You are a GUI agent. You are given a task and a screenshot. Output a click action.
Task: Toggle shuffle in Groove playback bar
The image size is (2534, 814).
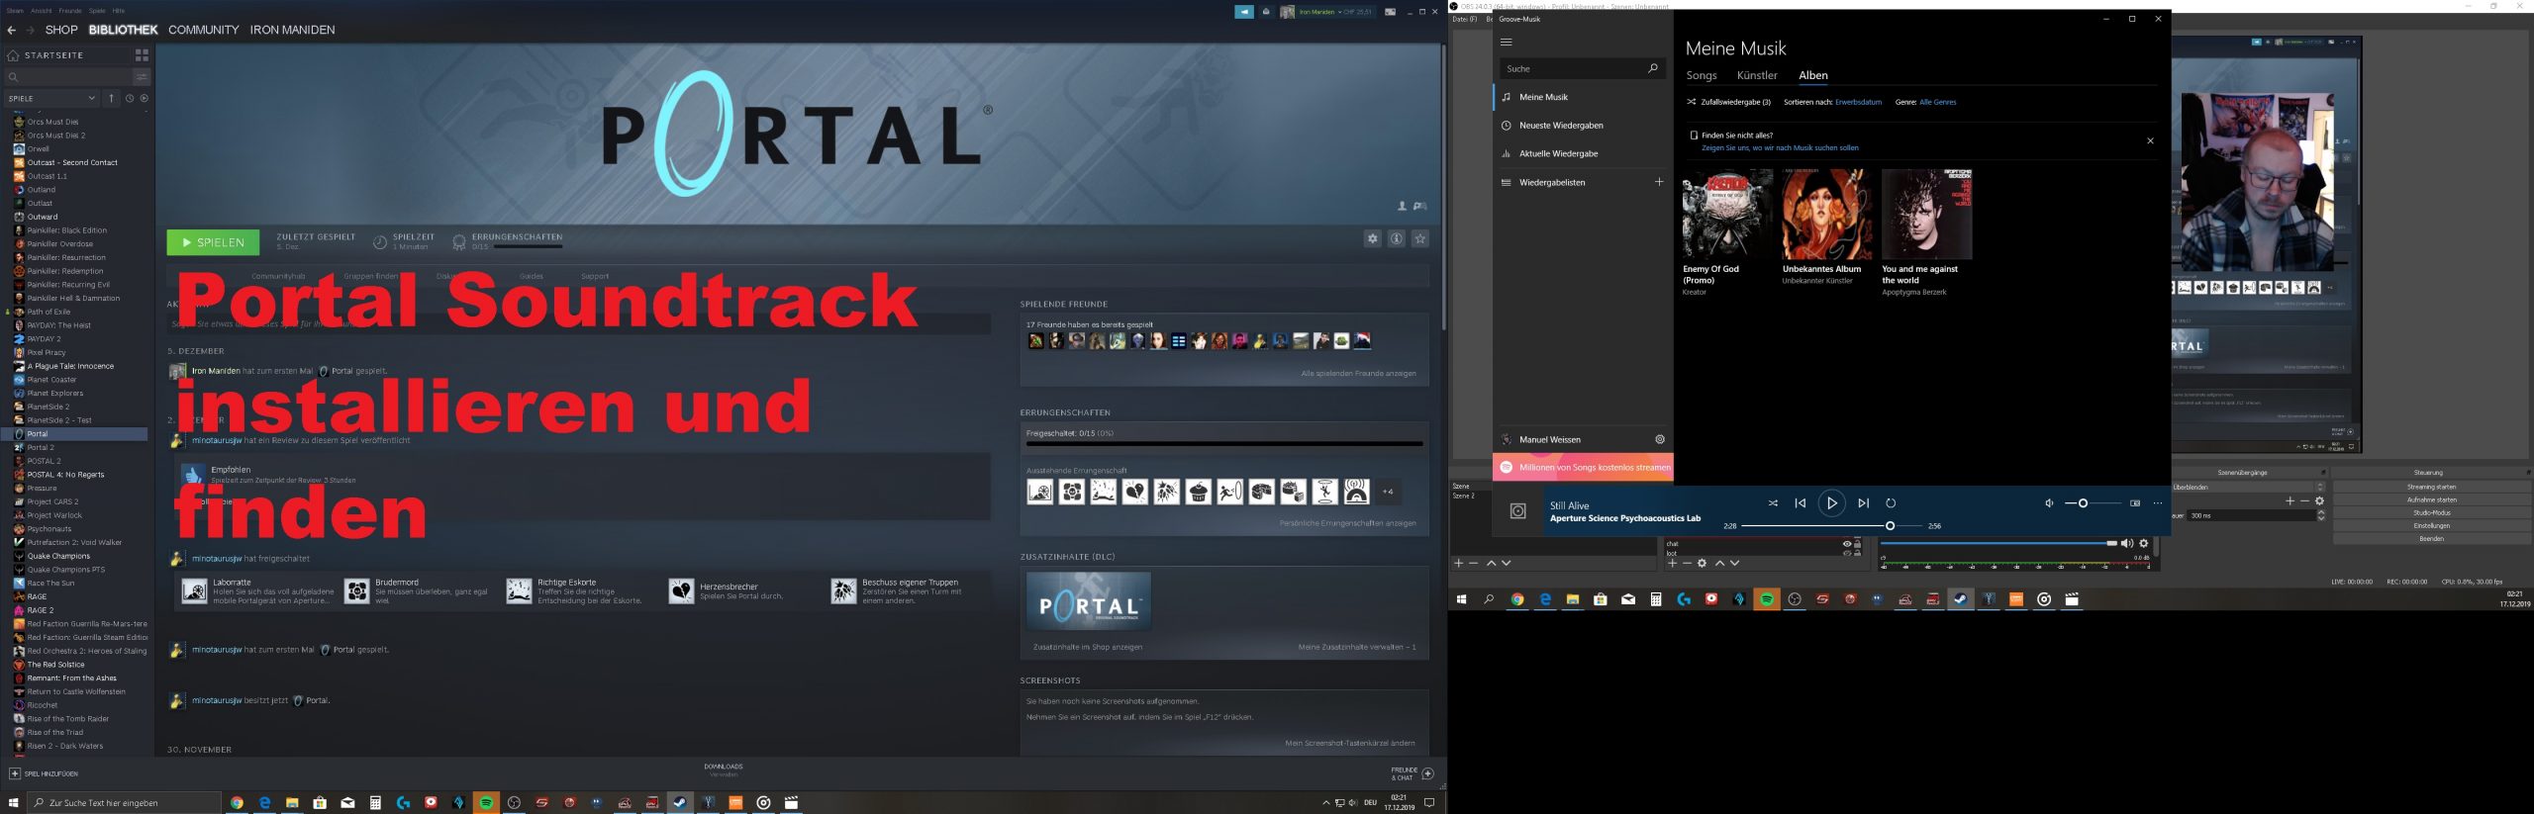[x=1773, y=503]
